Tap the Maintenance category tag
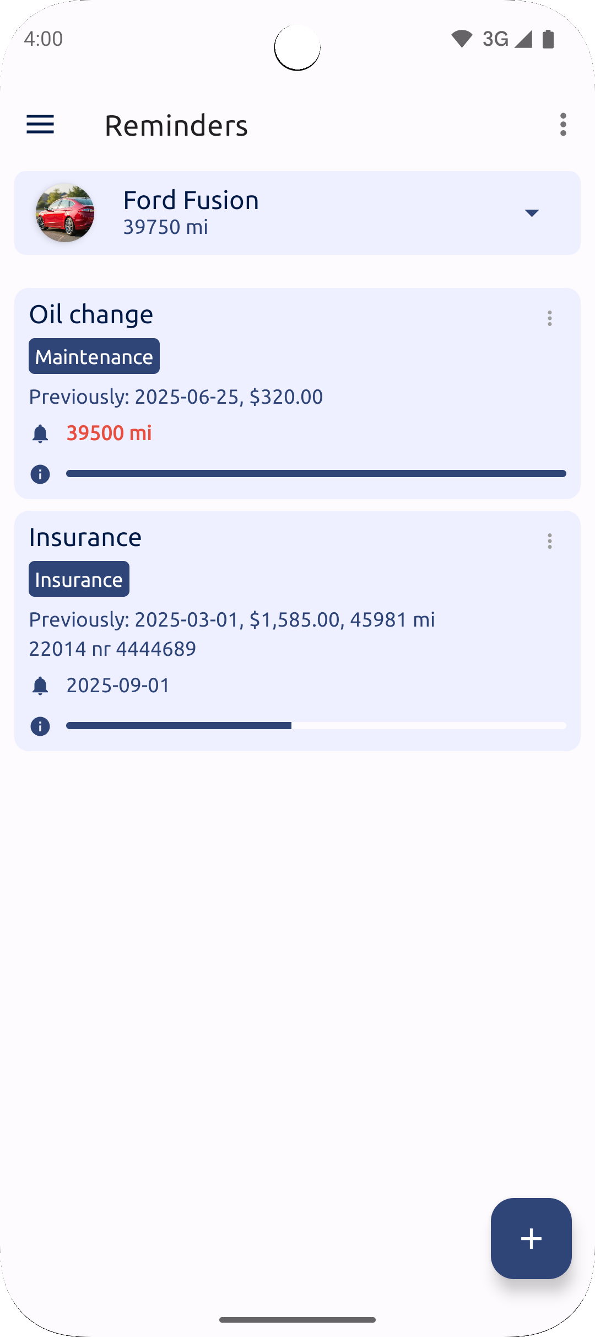Viewport: 595px width, 1337px height. (x=94, y=356)
